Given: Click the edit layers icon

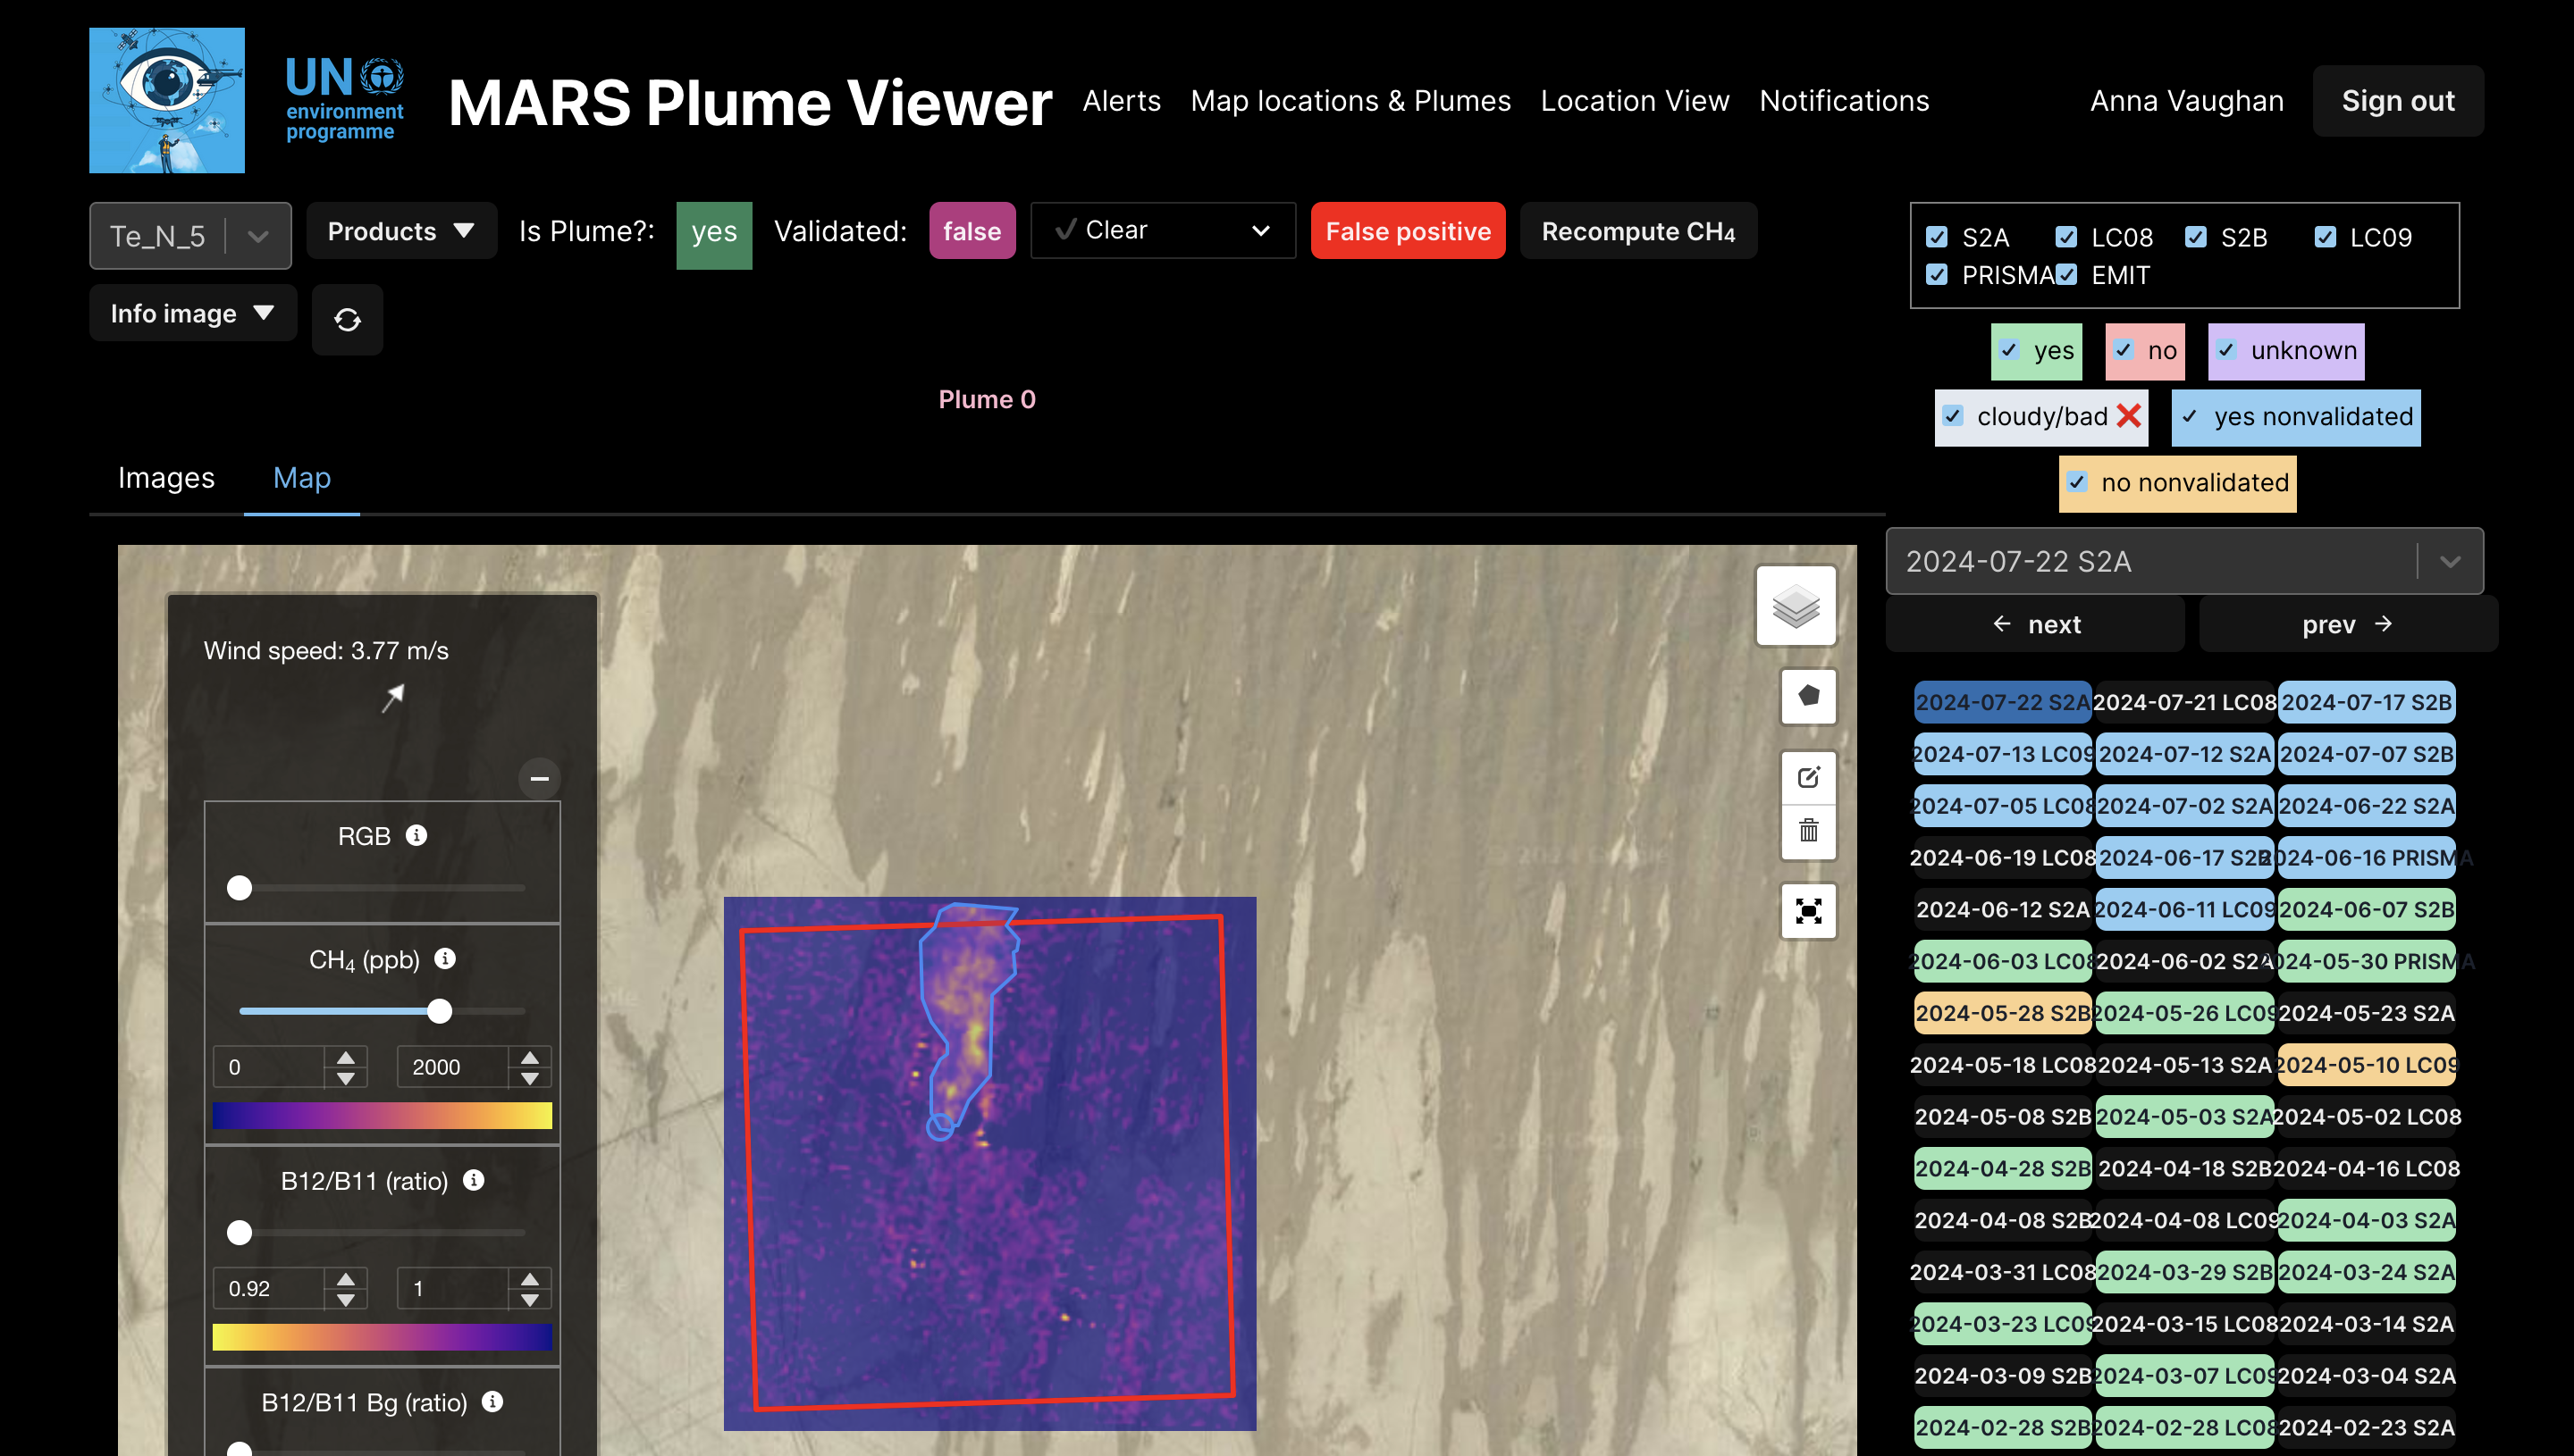Looking at the screenshot, I should point(1808,777).
